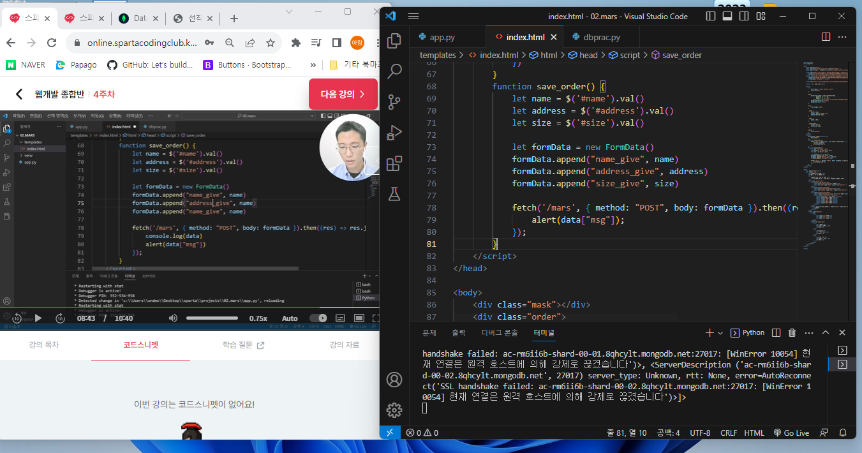Click the Chrome reload button

[52, 43]
